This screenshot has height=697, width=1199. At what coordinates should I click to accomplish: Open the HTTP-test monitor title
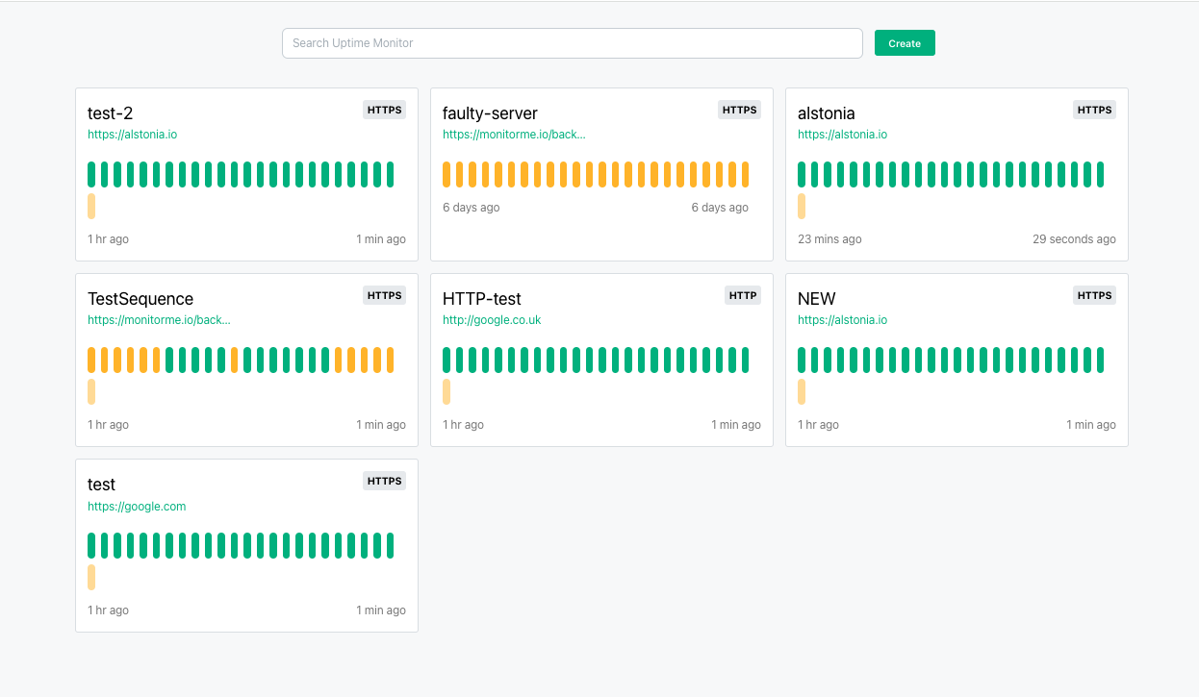pyautogui.click(x=482, y=299)
